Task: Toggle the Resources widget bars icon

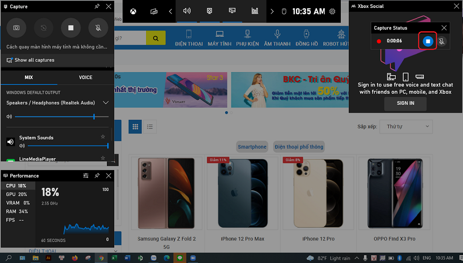Action: pos(255,11)
